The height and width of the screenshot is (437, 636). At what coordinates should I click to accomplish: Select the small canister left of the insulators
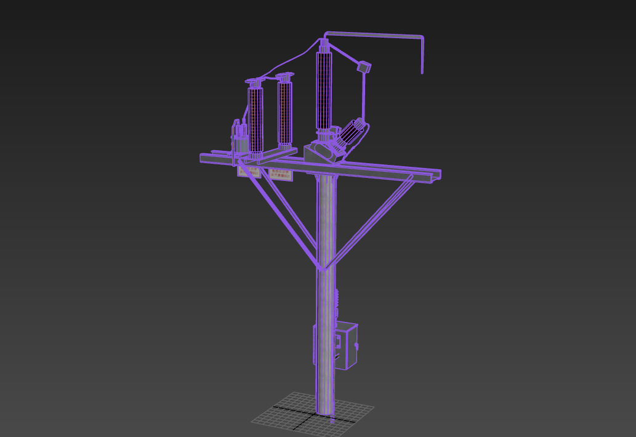239,140
